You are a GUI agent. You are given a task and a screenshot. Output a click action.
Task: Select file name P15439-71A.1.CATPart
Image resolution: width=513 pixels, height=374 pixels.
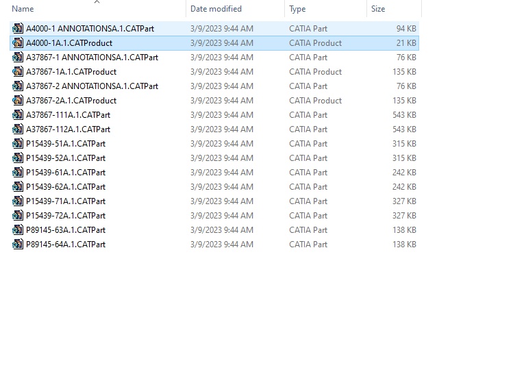(x=66, y=201)
